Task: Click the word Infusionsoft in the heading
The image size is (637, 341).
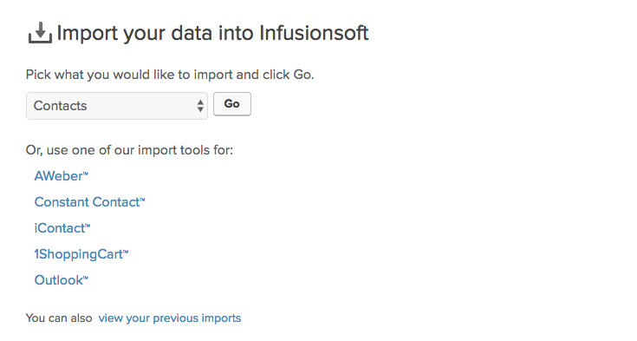Action: tap(314, 33)
